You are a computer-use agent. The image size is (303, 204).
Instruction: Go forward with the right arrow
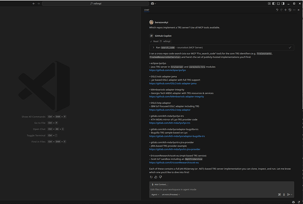click(x=39, y=4)
